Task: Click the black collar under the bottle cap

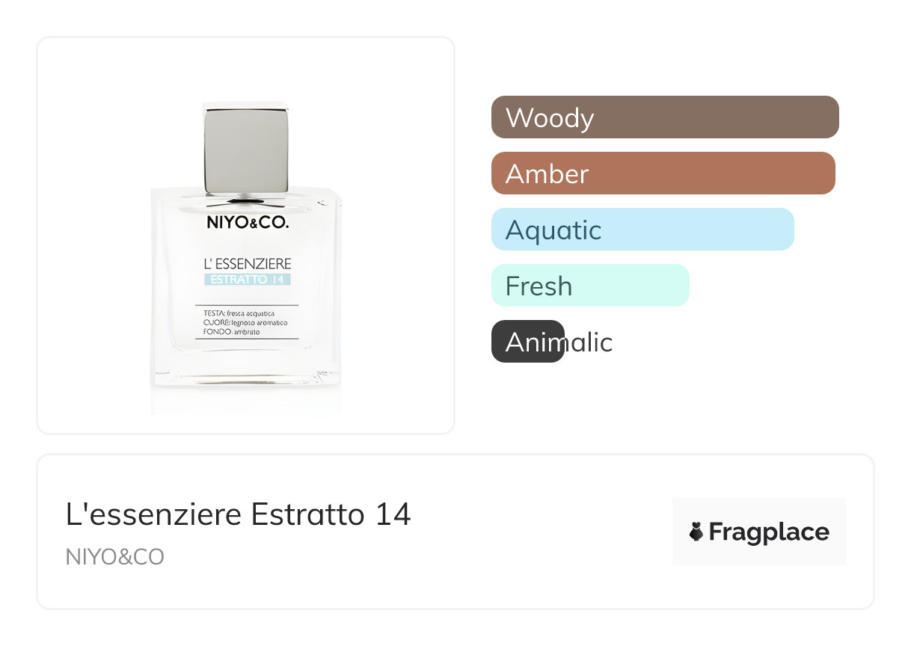Action: pos(246,201)
